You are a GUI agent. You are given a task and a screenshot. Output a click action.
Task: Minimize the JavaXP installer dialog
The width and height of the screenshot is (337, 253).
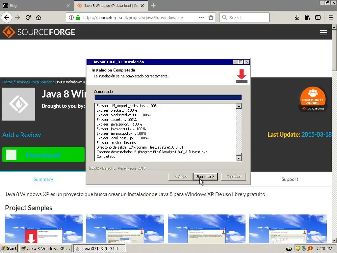235,62
